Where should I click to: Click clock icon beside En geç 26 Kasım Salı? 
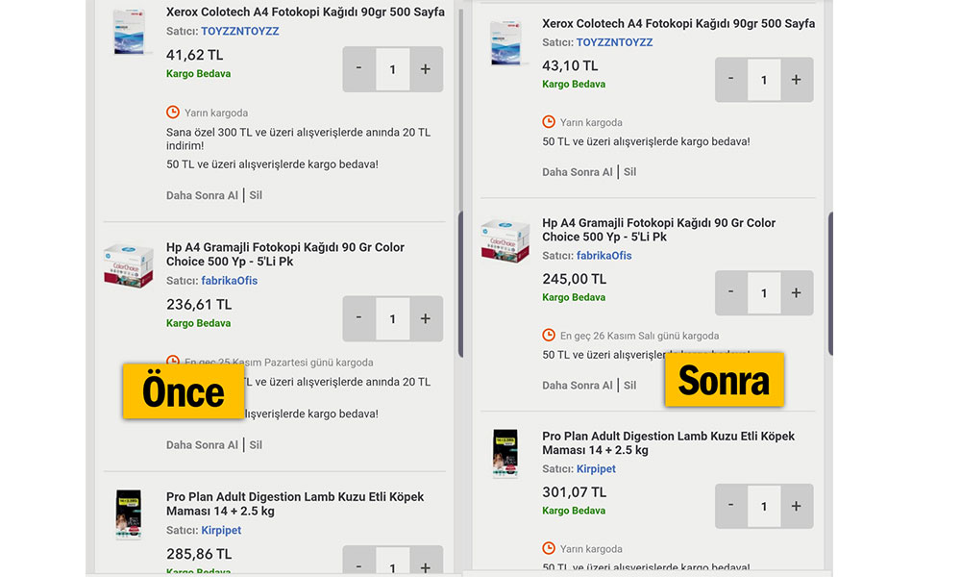(x=549, y=336)
